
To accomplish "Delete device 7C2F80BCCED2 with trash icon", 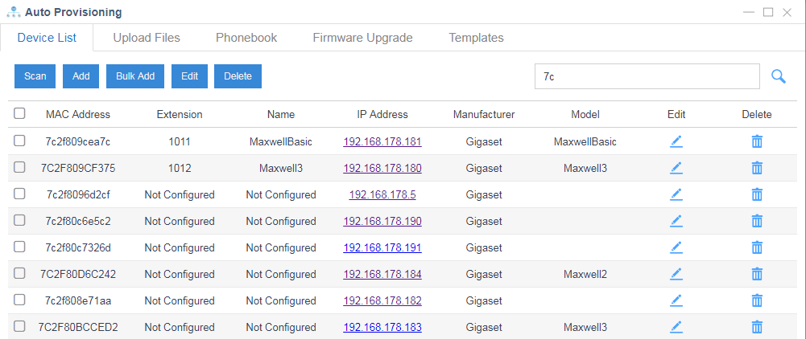I will (x=757, y=327).
